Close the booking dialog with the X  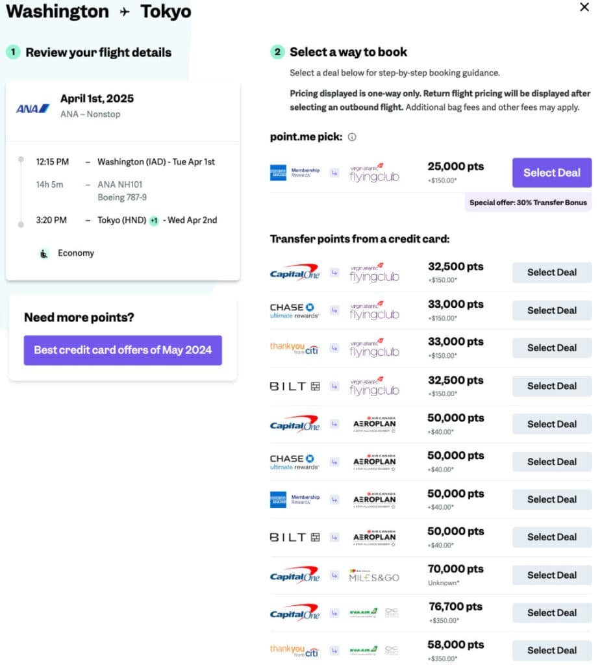pos(584,7)
